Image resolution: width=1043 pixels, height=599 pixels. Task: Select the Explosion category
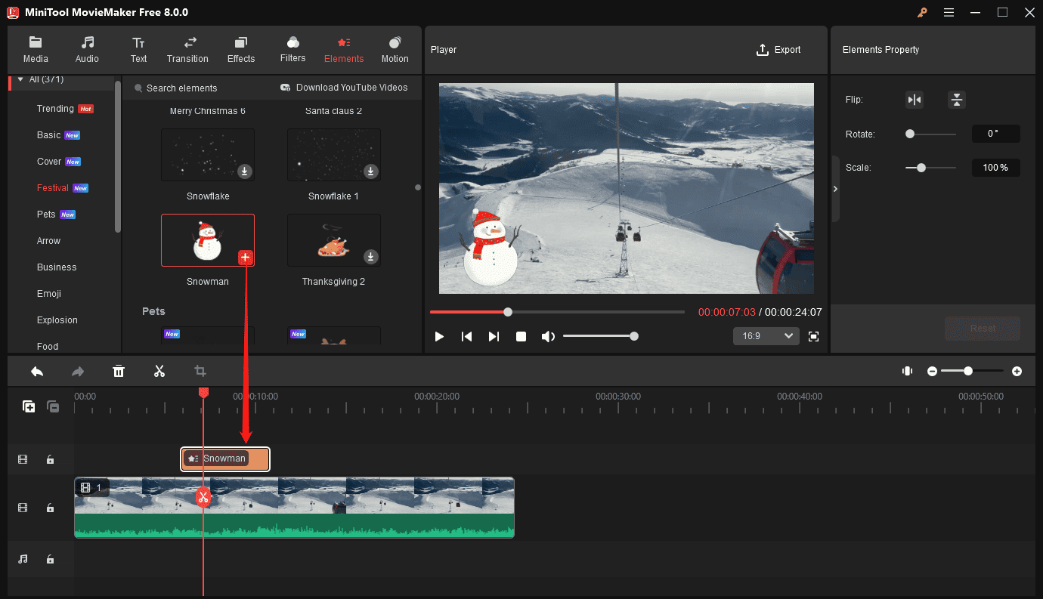[57, 320]
